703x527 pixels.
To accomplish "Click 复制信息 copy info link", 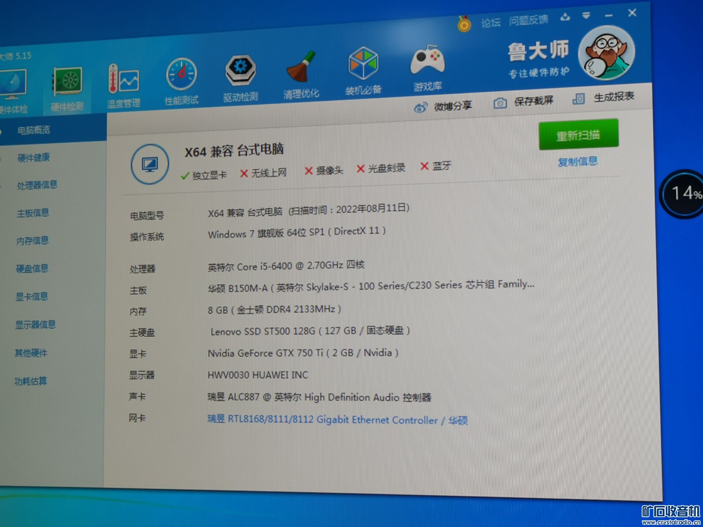I will click(x=577, y=161).
